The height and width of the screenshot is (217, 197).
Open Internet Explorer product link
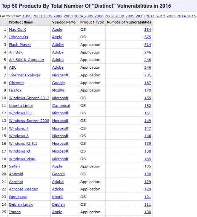(25, 75)
